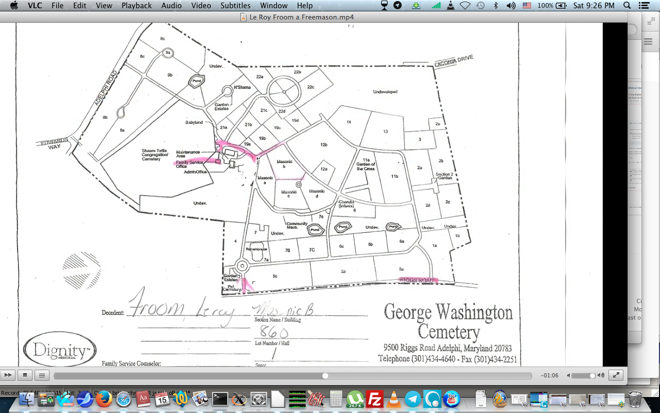Open battery status 100% menu

click(x=553, y=6)
